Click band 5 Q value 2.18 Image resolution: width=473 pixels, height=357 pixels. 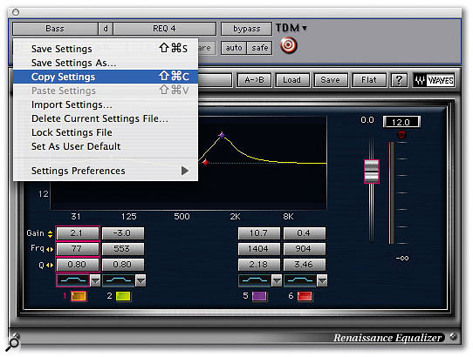coord(259,265)
